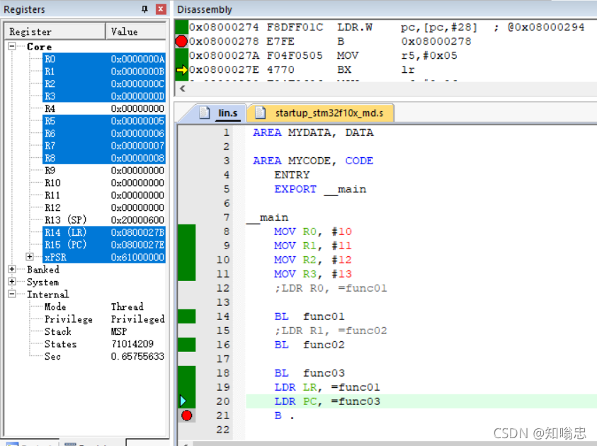Click the BX lr disassembly line

click(302, 69)
